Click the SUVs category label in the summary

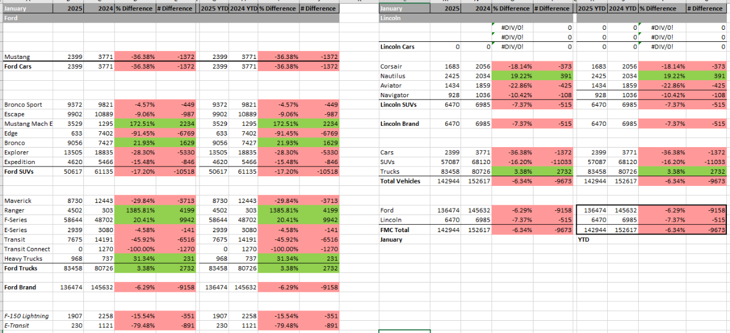click(x=387, y=162)
